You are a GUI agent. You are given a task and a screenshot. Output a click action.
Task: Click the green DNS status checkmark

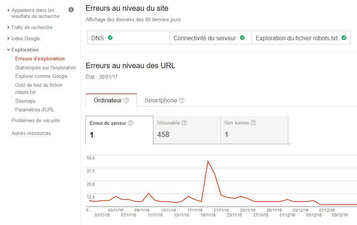(x=110, y=37)
